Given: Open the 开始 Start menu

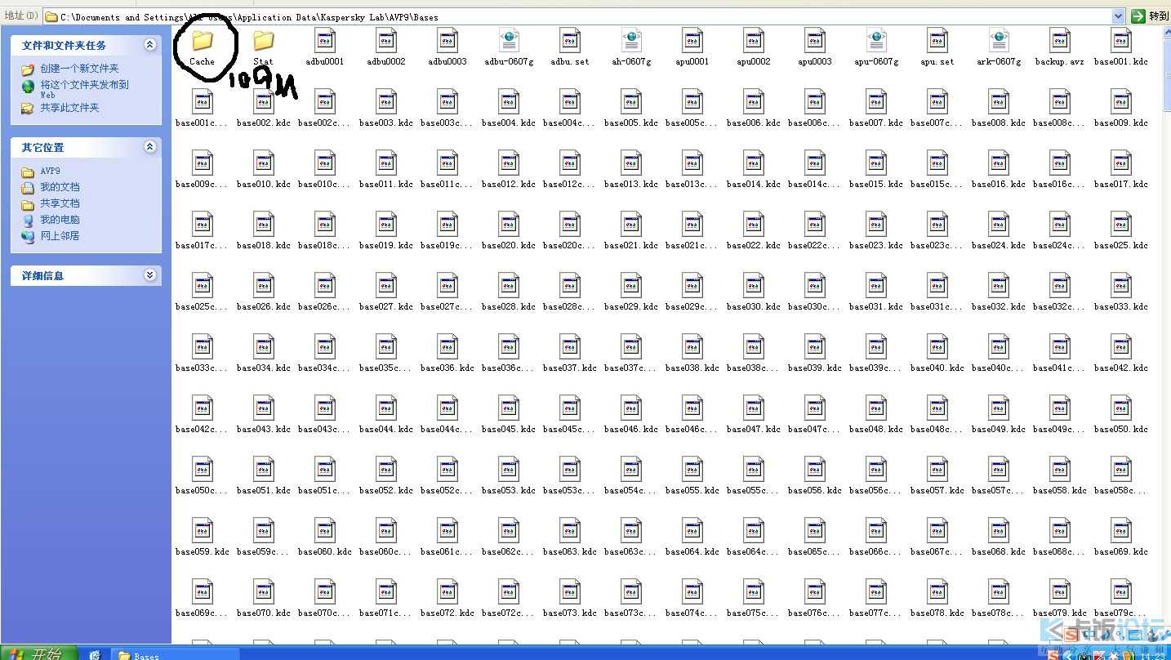Looking at the screenshot, I should tap(38, 653).
